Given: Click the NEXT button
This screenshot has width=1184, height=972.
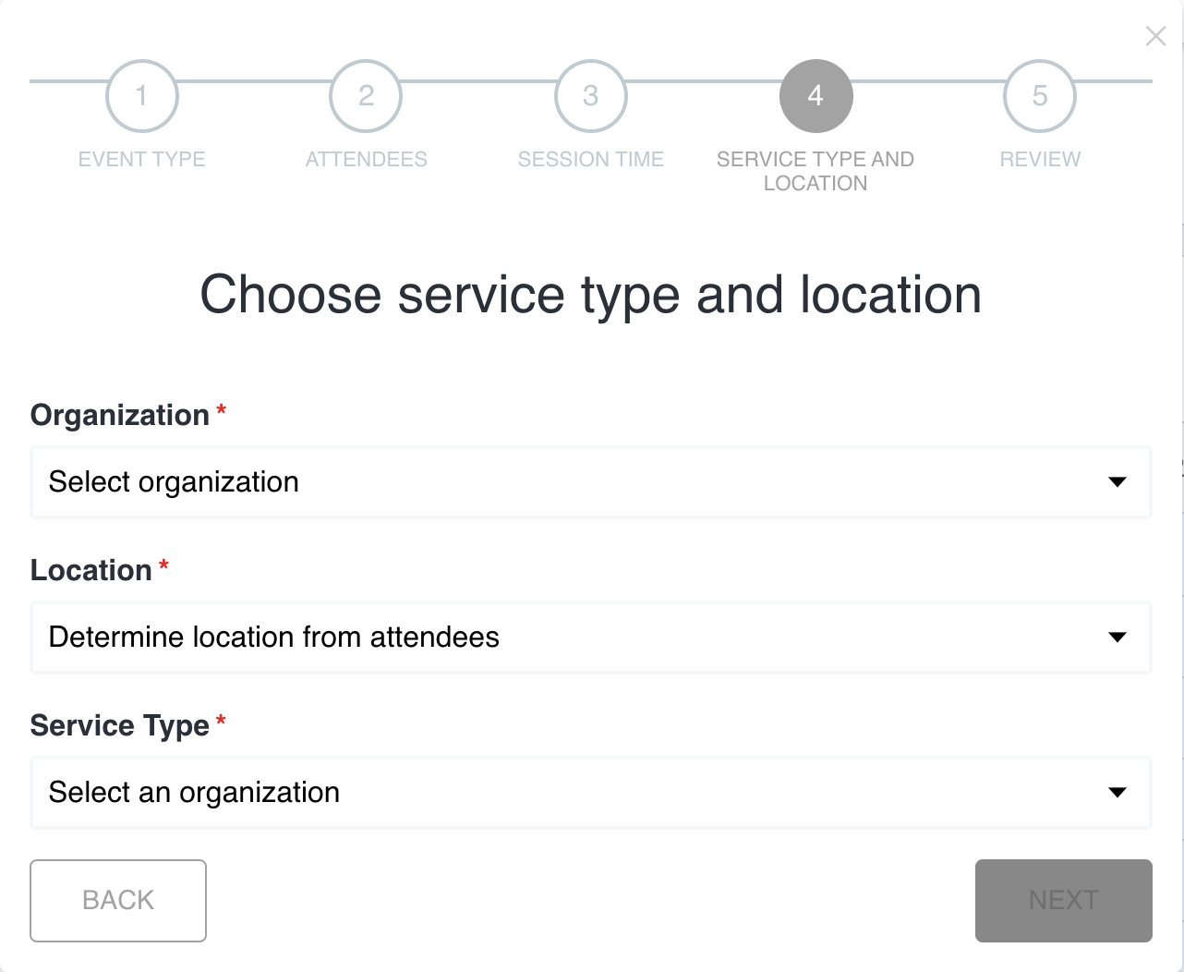Looking at the screenshot, I should [1064, 901].
